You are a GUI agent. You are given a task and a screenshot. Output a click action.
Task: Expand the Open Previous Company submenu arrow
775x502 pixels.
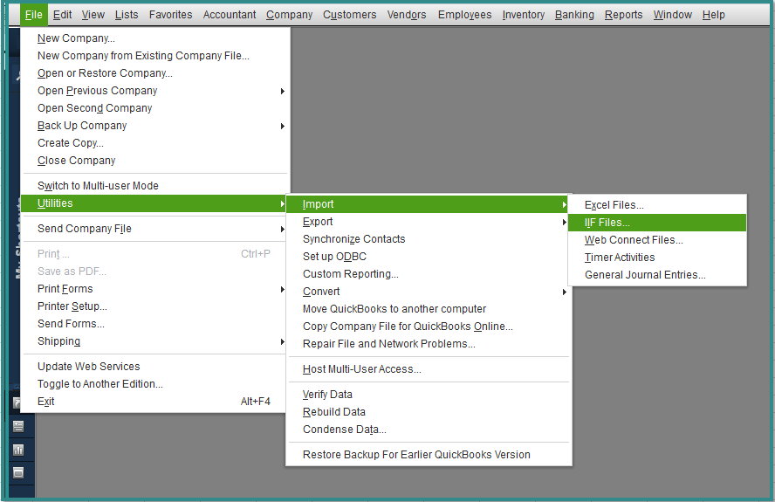pos(282,91)
